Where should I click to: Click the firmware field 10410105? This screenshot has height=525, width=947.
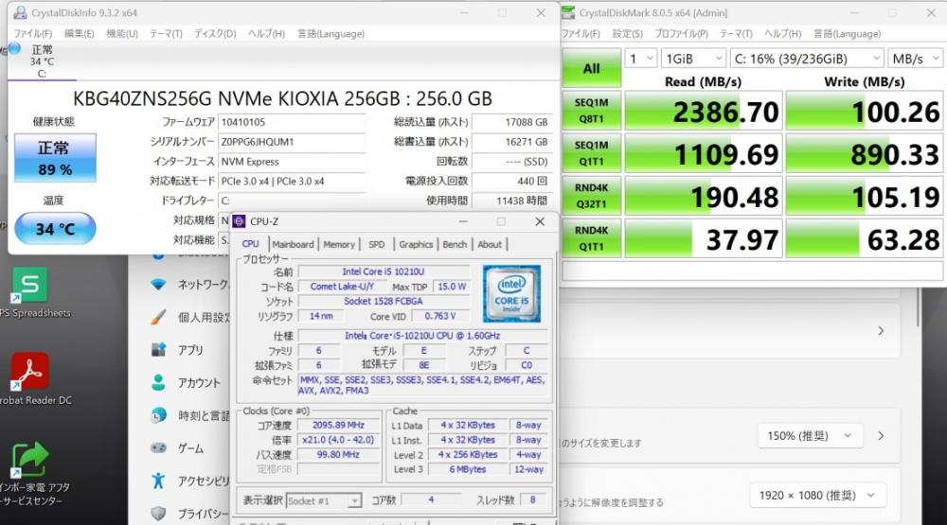[292, 122]
